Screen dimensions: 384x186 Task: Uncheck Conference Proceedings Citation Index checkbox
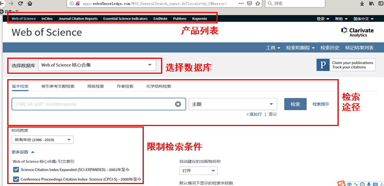pos(16,179)
